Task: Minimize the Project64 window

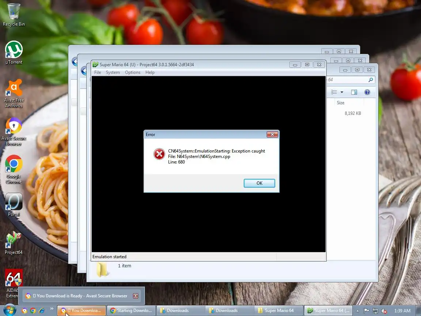Action: coord(295,64)
